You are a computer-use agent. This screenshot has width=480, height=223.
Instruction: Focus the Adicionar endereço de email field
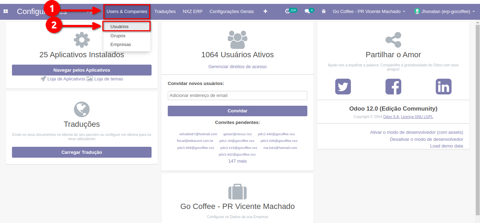tap(237, 96)
